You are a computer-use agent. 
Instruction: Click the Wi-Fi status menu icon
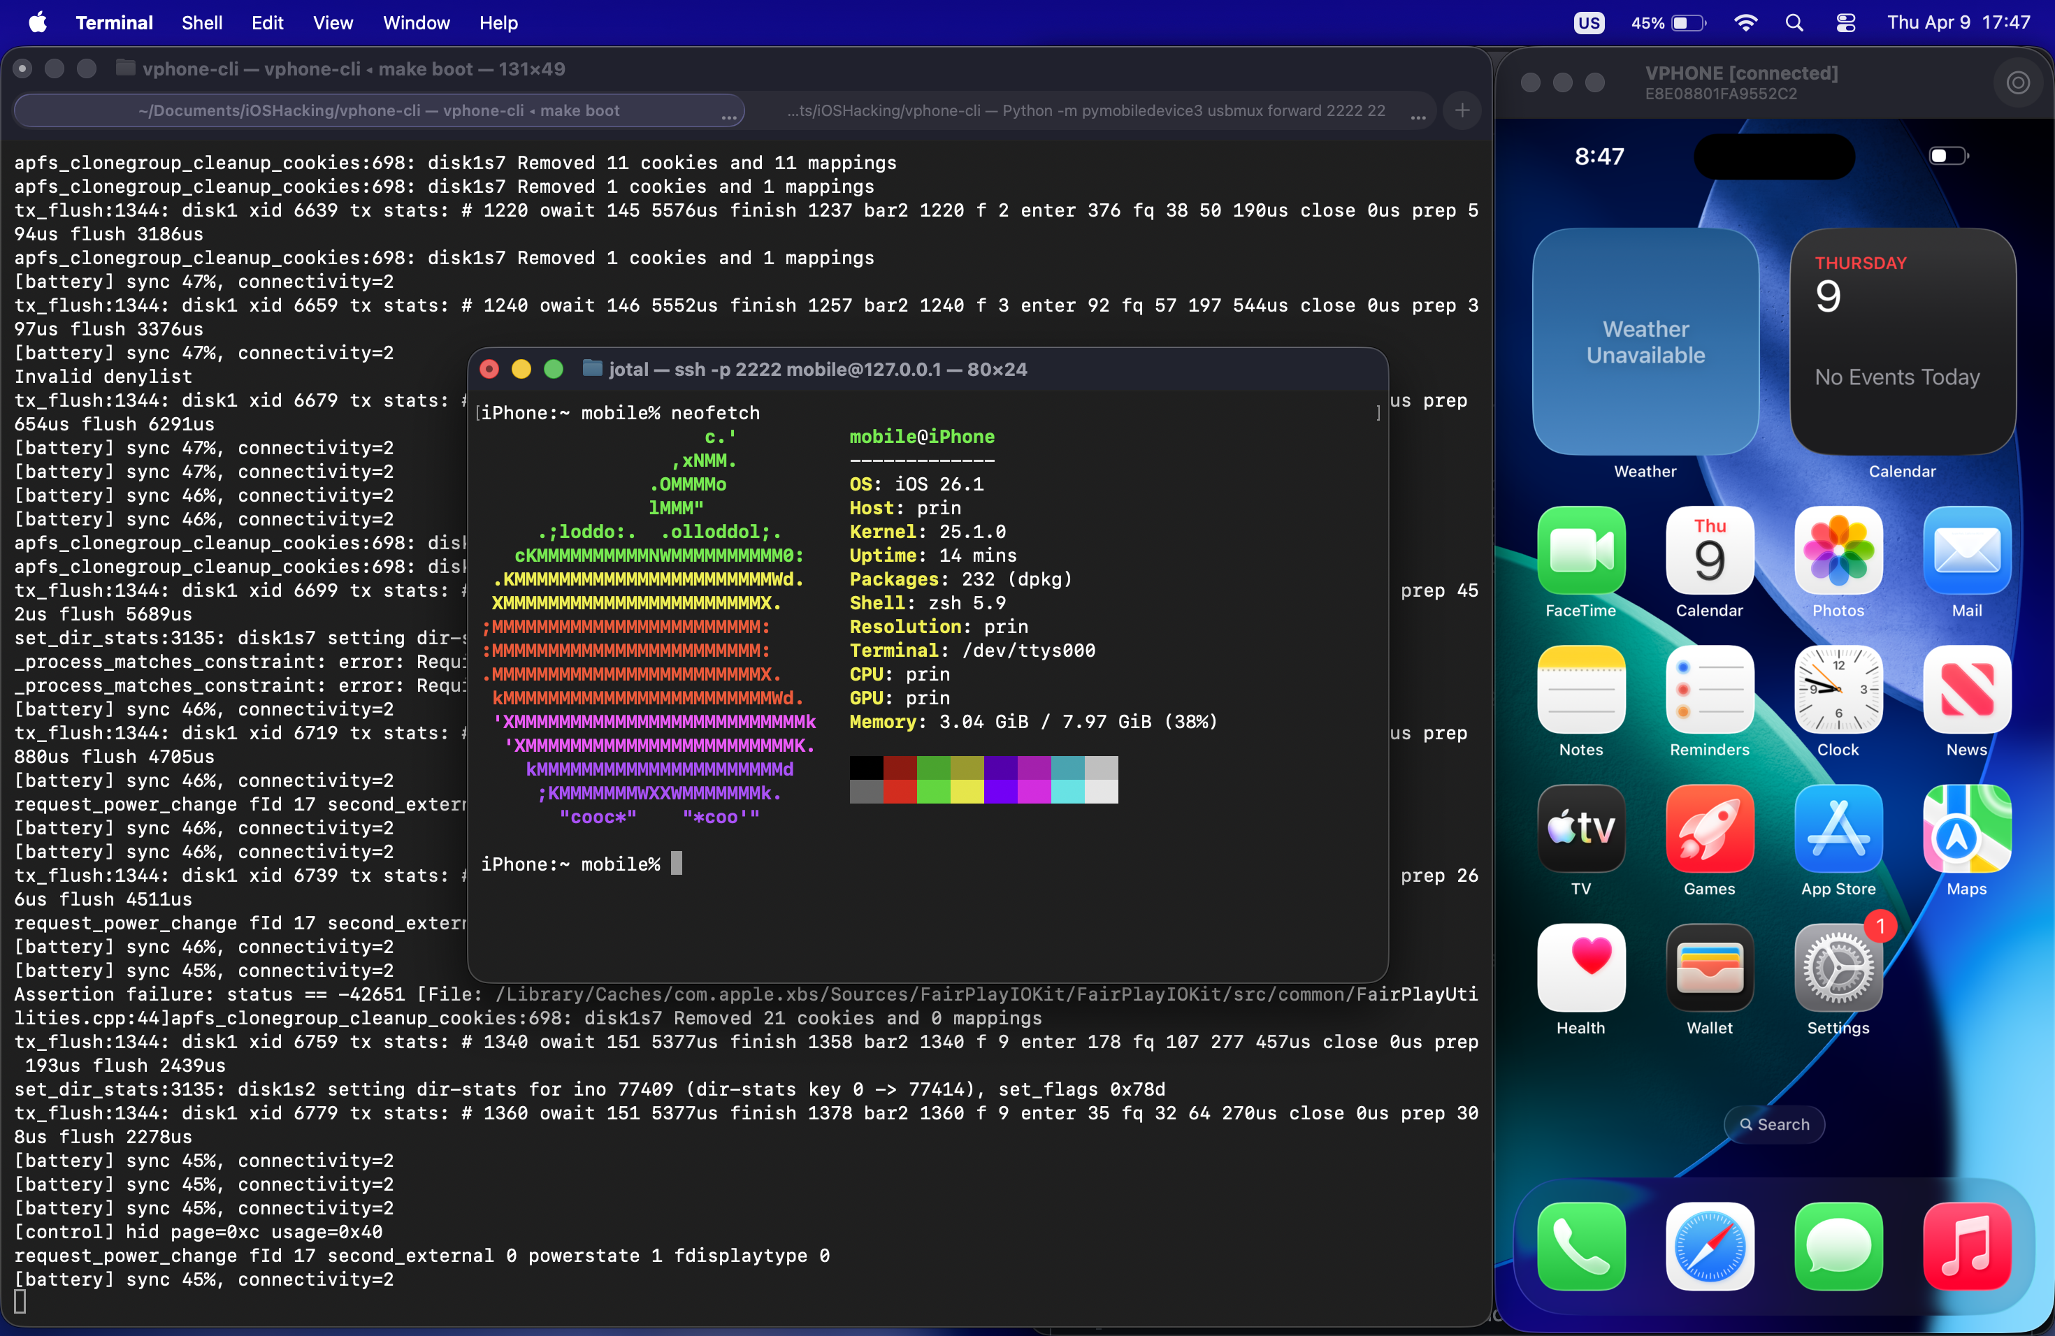(1745, 23)
